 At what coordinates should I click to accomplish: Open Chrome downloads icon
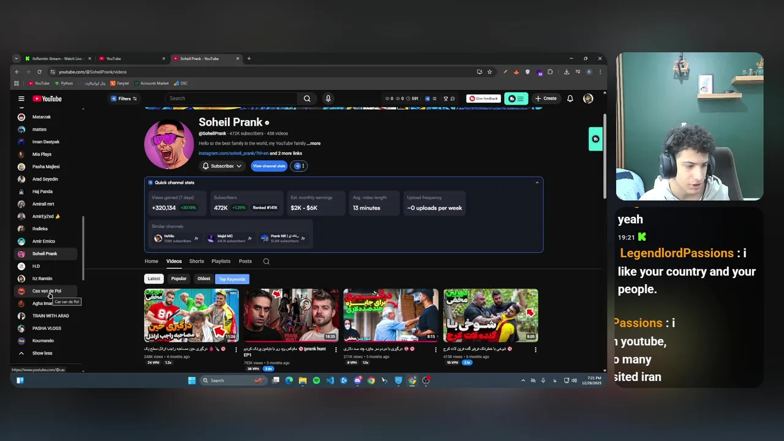[567, 72]
